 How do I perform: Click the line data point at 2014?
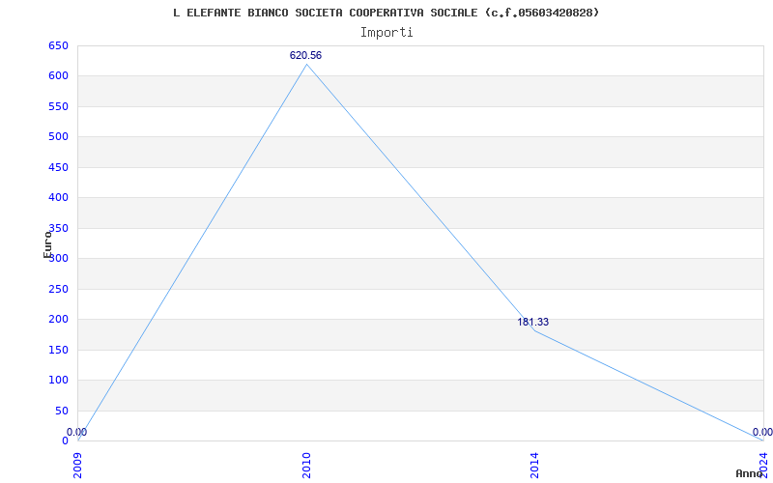point(535,330)
